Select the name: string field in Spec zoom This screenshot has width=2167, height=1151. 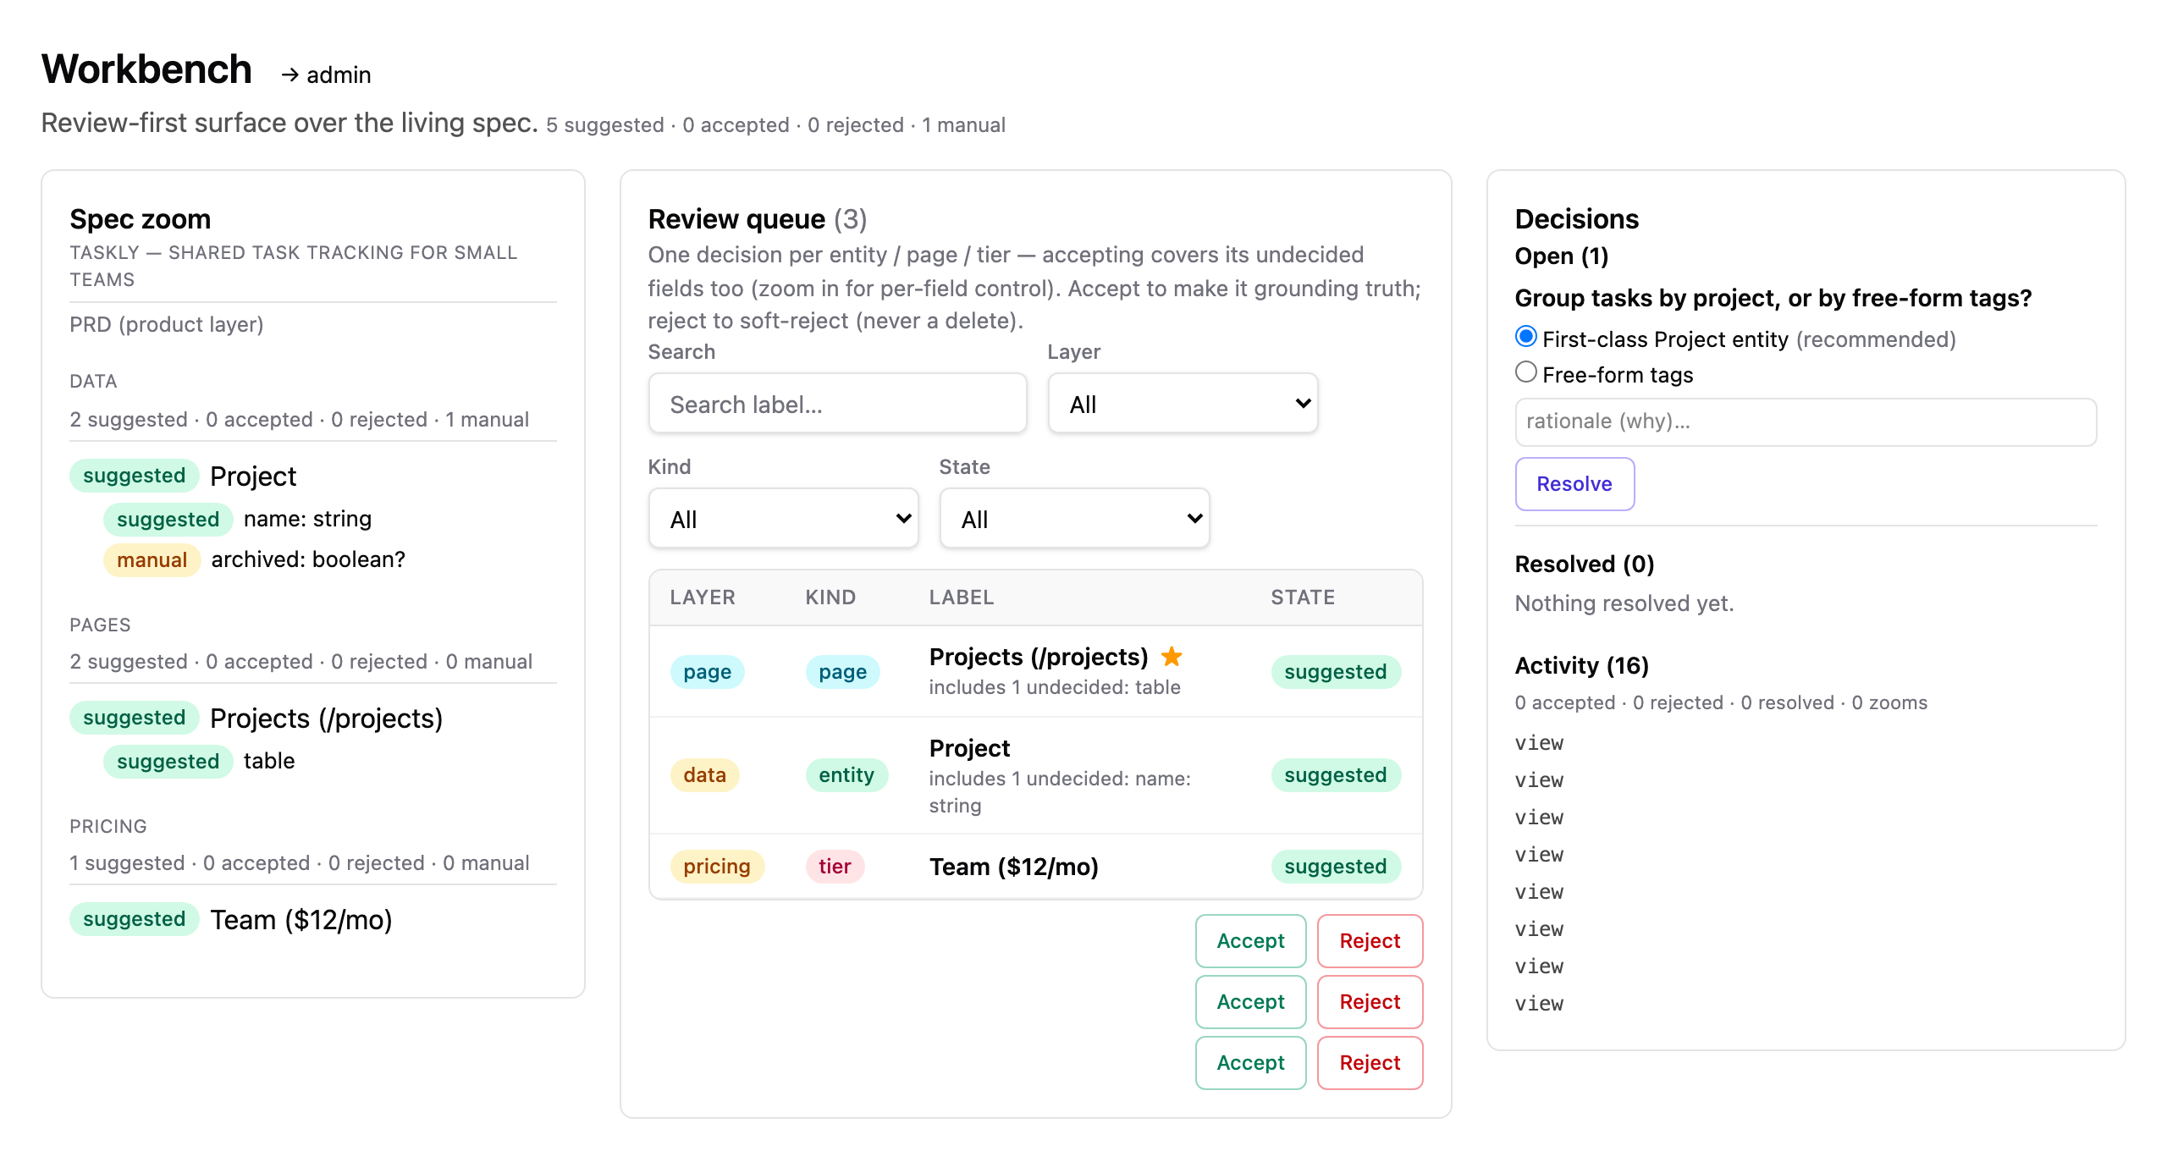coord(307,519)
